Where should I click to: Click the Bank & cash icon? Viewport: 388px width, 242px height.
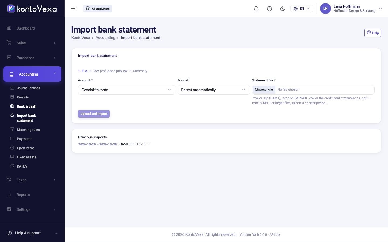(x=12, y=106)
